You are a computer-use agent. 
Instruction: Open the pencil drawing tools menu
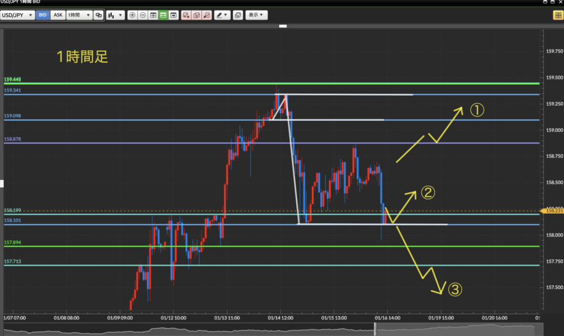(x=223, y=15)
